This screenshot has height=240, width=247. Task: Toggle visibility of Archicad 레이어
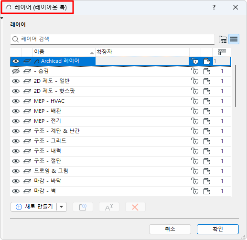(16, 61)
